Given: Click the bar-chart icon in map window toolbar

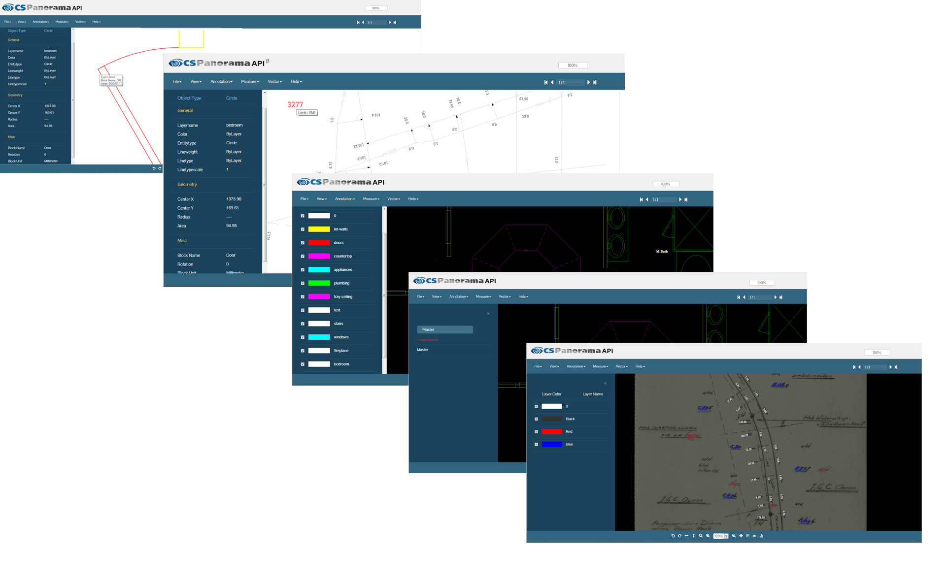Looking at the screenshot, I should pos(761,536).
